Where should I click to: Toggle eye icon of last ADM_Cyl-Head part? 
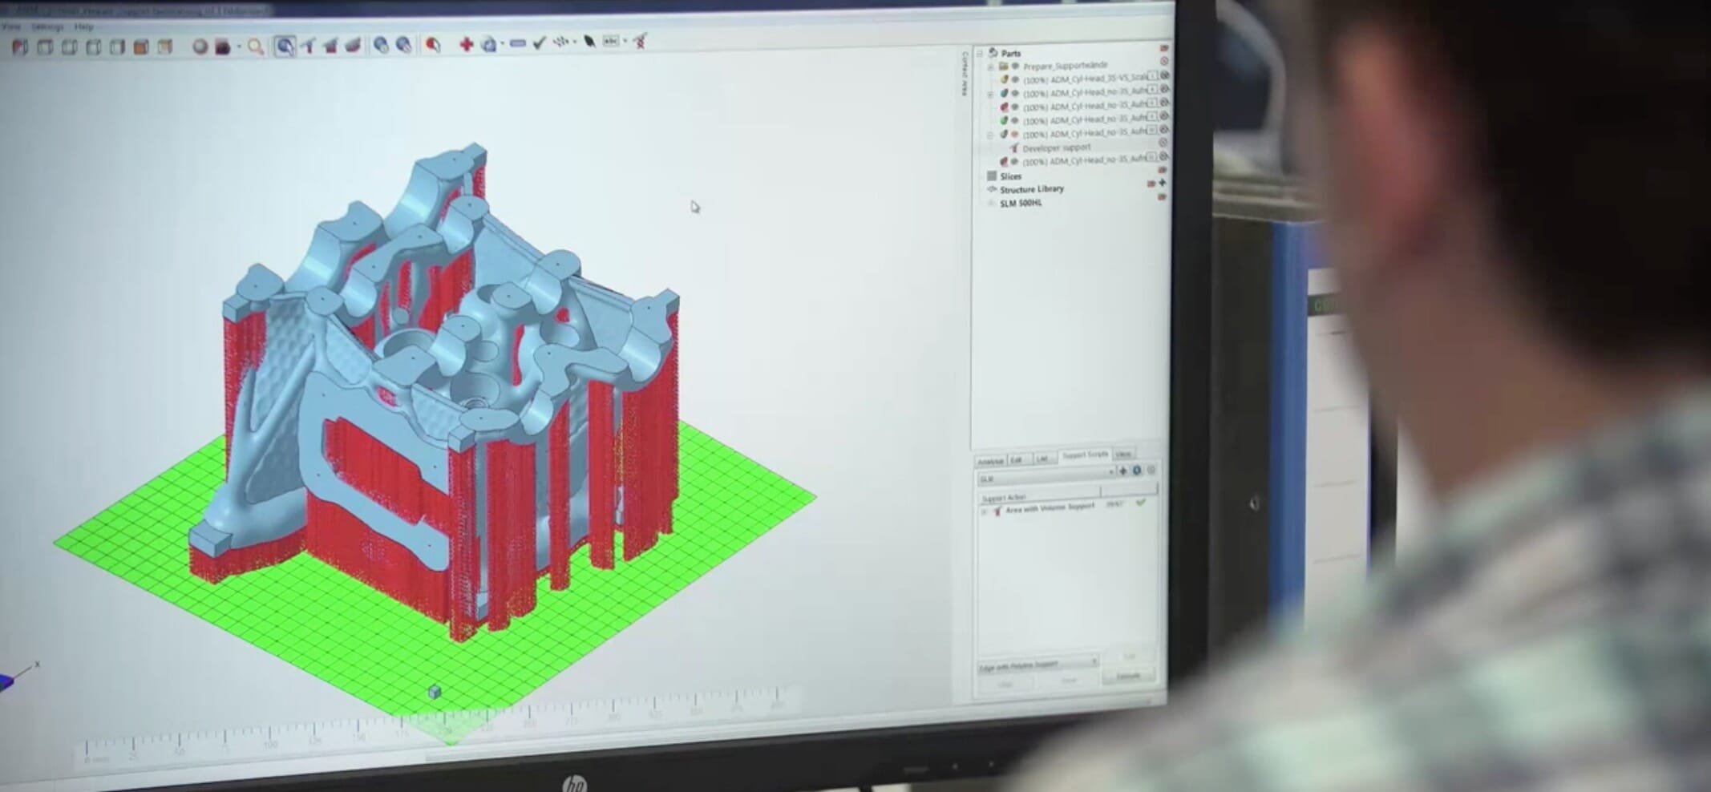(1015, 161)
